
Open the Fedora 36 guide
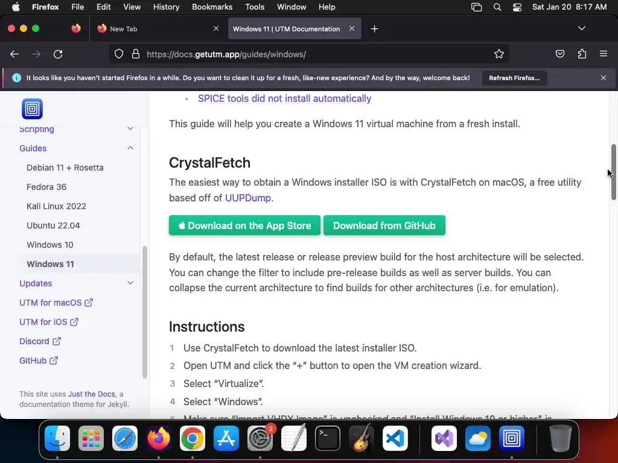(46, 187)
